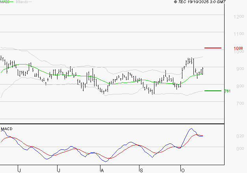Image resolution: width=247 pixels, height=173 pixels.
Task: Click the green 761 support value
Action: 227,91
